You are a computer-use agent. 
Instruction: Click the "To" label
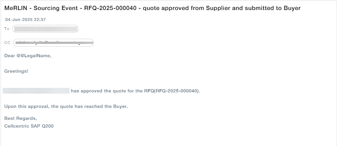click(x=7, y=29)
